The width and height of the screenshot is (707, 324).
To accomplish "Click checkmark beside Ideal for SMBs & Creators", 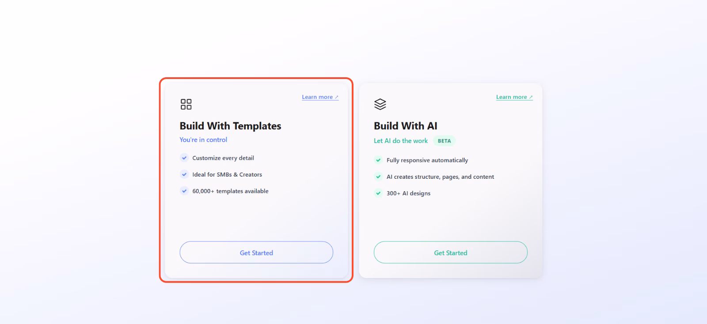I will 184,174.
